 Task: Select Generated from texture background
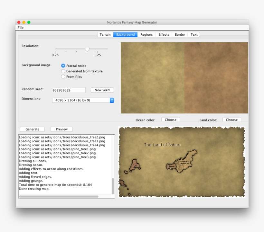point(63,71)
